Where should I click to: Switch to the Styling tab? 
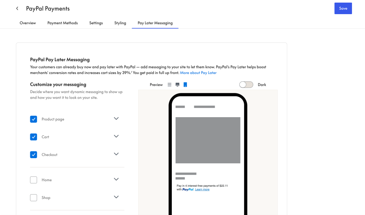point(120,23)
